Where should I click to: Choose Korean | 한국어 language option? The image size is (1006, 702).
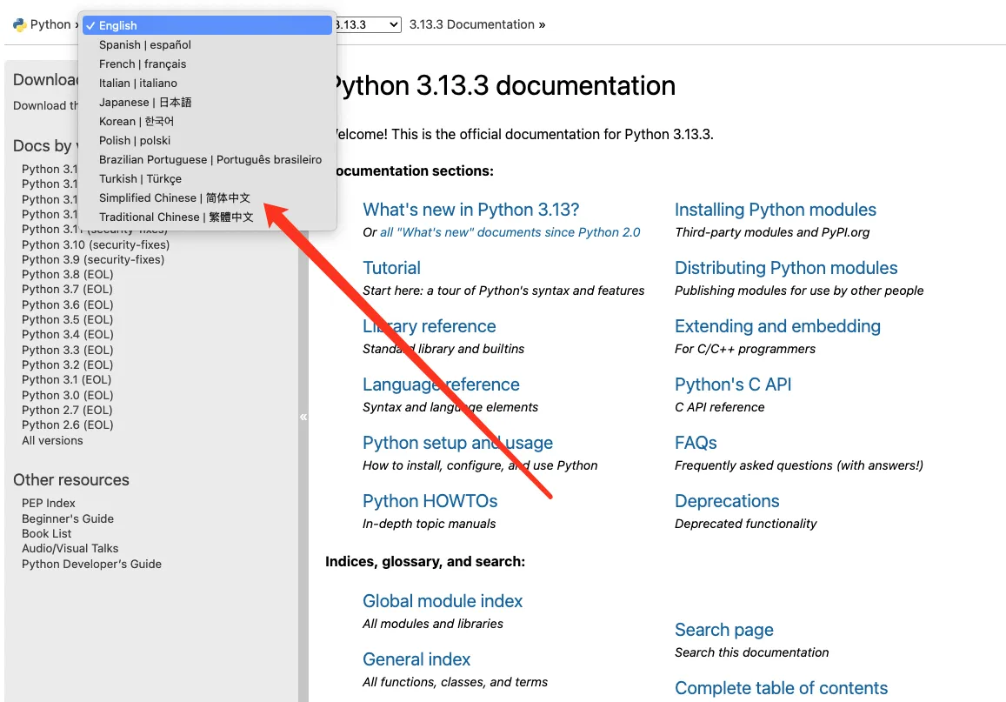207,121
